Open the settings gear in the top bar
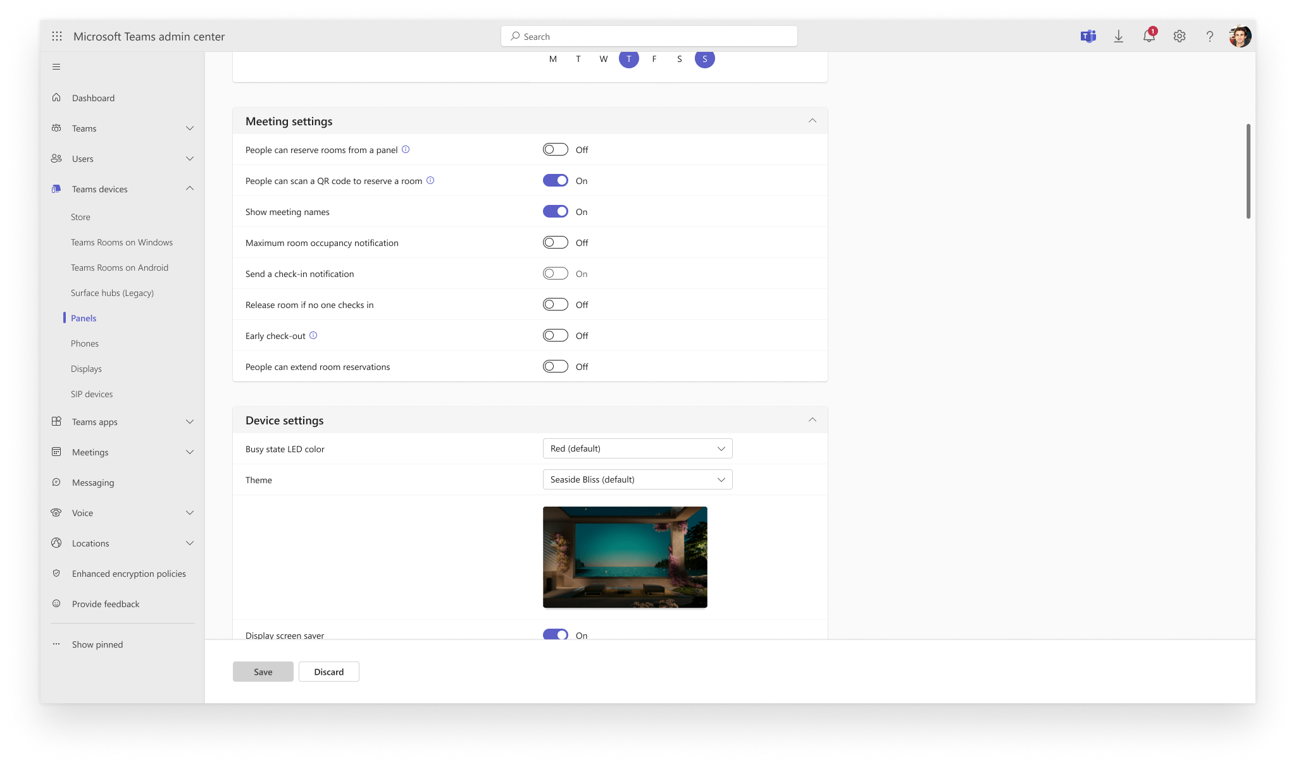Image resolution: width=1296 pixels, height=764 pixels. (1179, 36)
